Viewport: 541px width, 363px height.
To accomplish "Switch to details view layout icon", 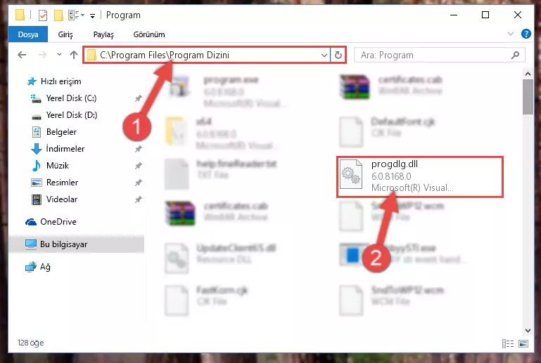I will tap(507, 343).
